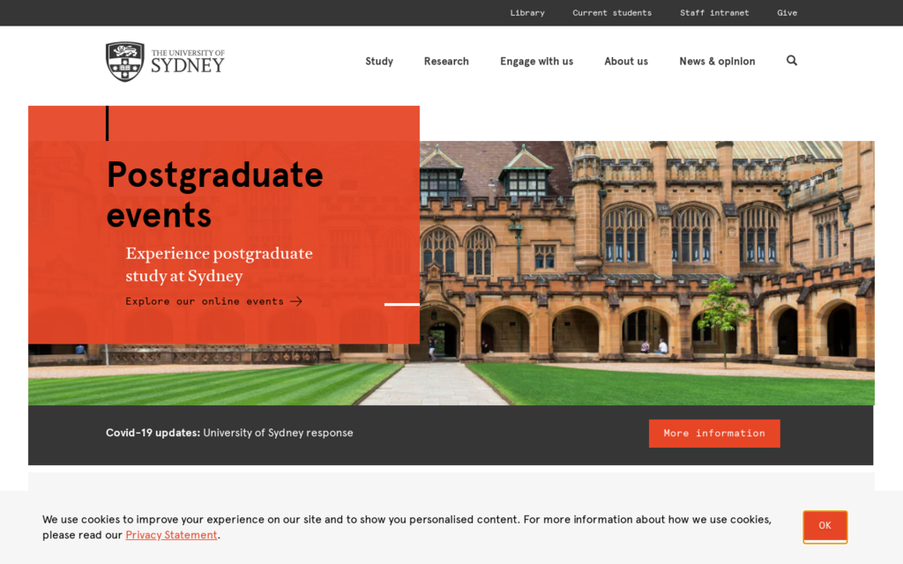
Task: Open the News & opinion menu
Action: click(717, 61)
